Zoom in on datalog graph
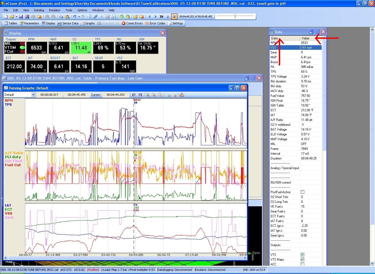 pos(148,95)
